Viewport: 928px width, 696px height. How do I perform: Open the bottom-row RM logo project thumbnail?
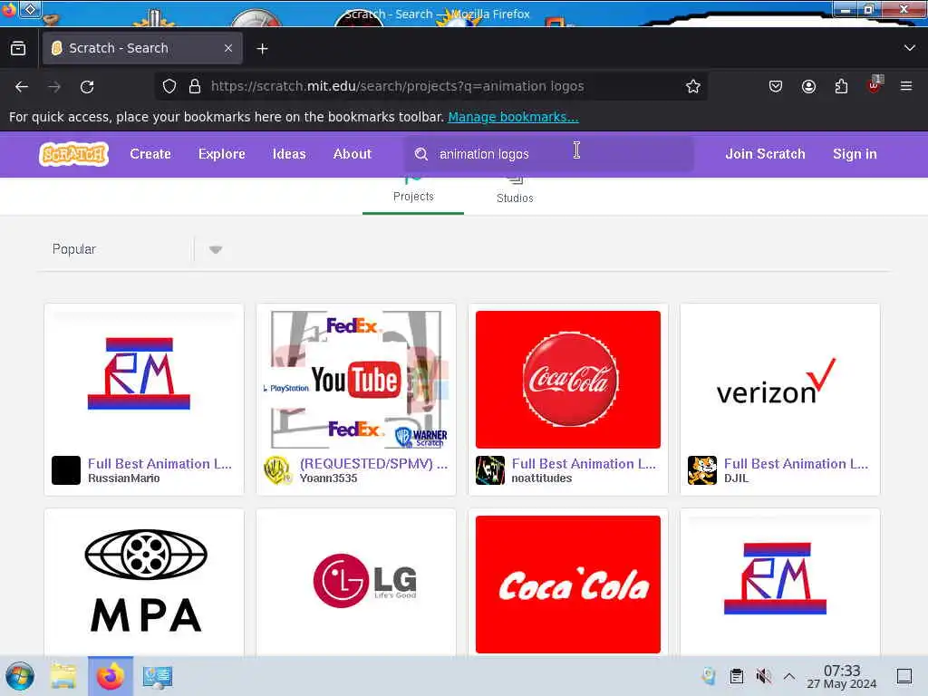(779, 585)
